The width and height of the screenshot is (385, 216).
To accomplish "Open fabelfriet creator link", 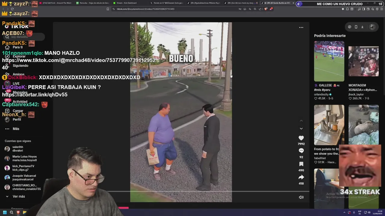I will (320, 158).
